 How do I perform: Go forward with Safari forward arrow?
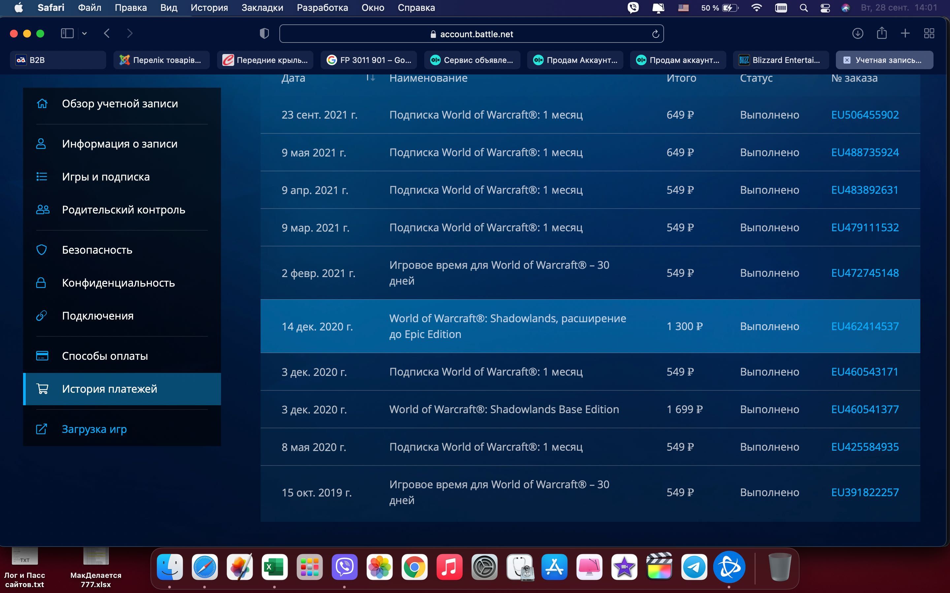[x=130, y=34]
